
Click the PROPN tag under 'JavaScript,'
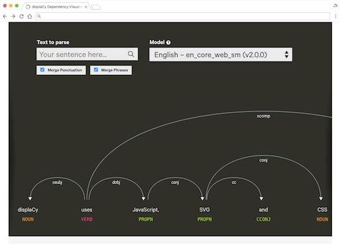[x=146, y=219]
